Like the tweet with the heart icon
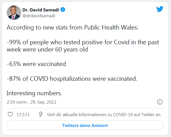The image size is (171, 137). click(x=10, y=114)
